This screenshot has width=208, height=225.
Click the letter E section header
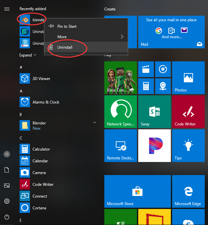21,220
